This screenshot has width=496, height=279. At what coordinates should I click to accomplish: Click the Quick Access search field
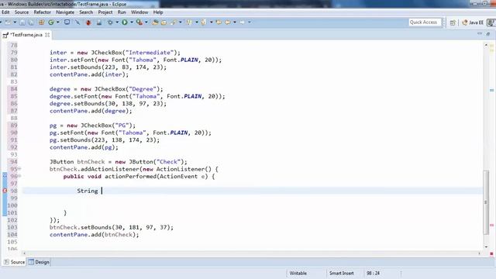424,22
